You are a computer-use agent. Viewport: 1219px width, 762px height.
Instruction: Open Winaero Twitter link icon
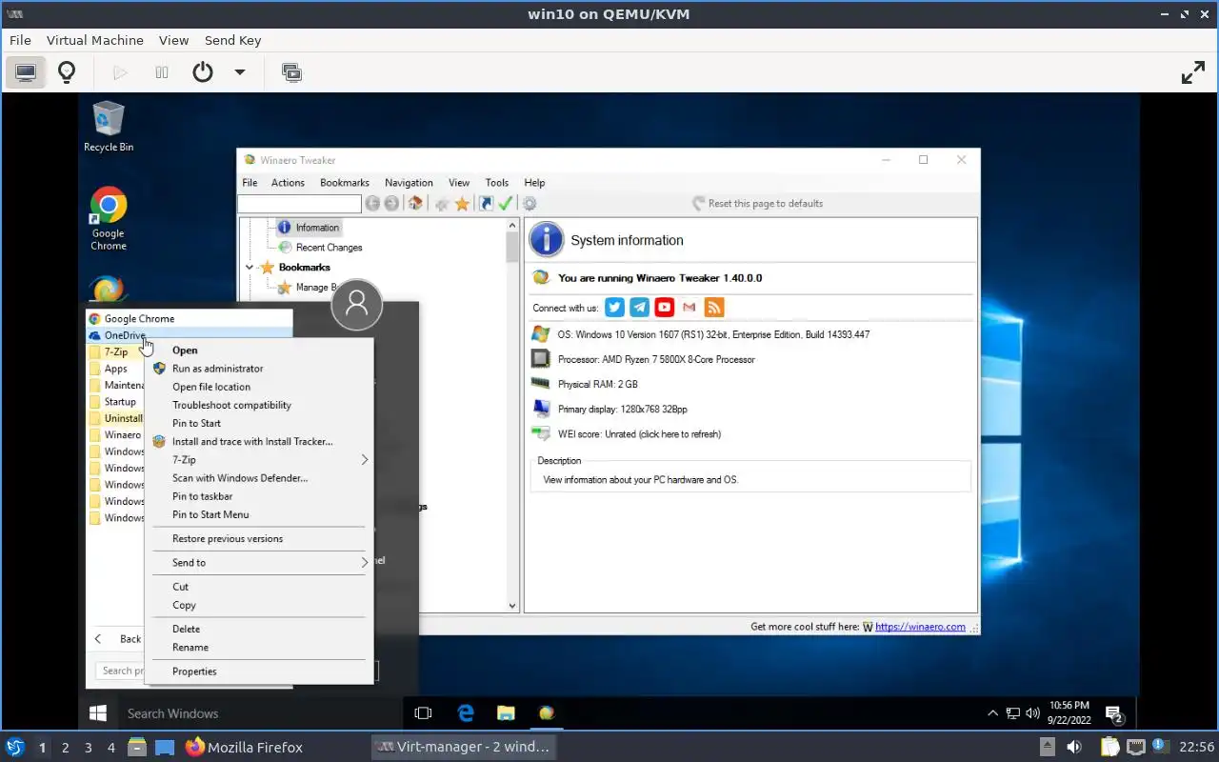coord(615,307)
